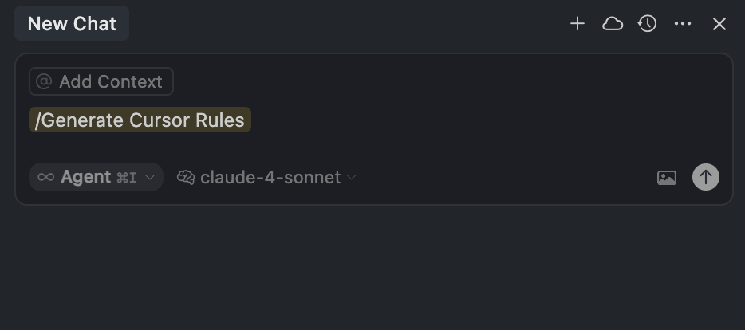This screenshot has height=330, width=745.
Task: Click the infinity icon in Agent selector
Action: pyautogui.click(x=46, y=177)
